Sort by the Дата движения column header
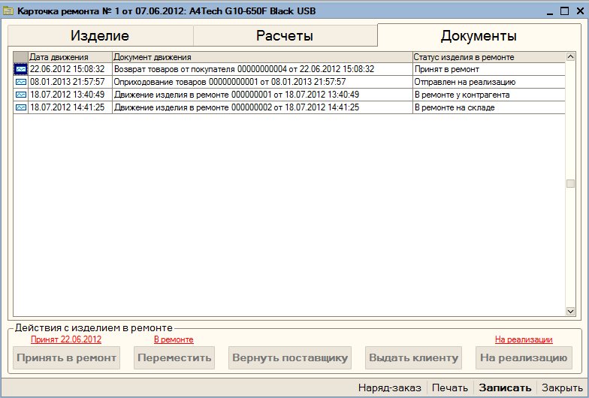Viewport: 589px width, 398px height. tap(70, 57)
